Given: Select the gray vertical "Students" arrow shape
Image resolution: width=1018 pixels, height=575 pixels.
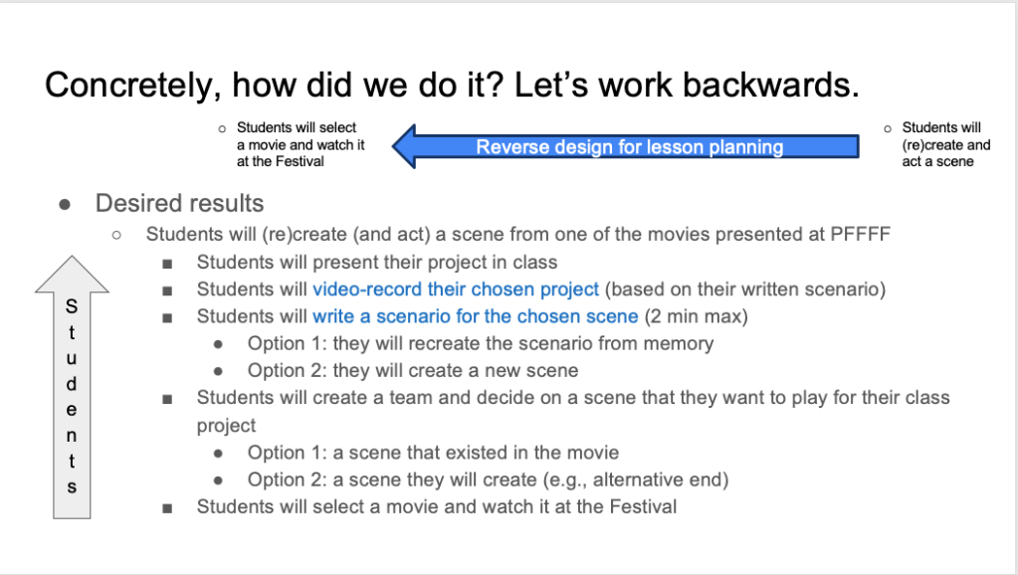Looking at the screenshot, I should [x=72, y=388].
